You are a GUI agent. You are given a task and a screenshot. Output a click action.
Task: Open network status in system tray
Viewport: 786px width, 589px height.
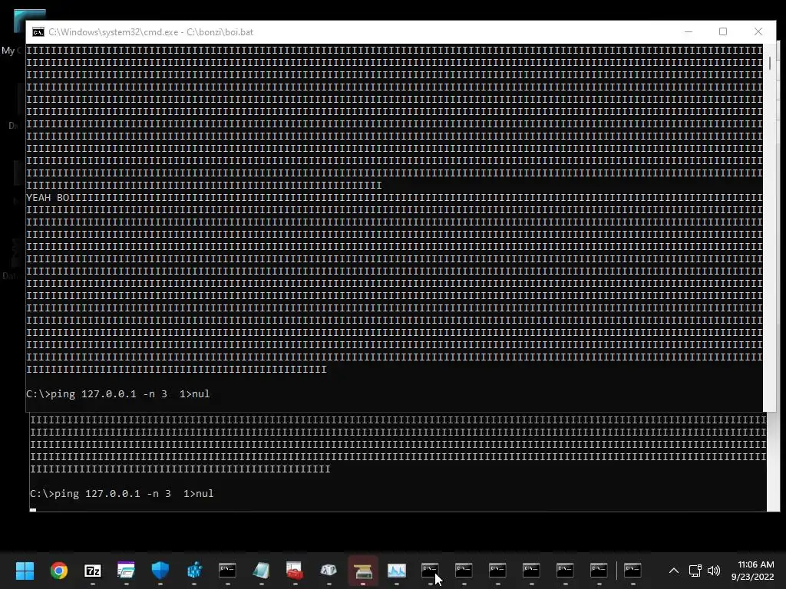(695, 571)
